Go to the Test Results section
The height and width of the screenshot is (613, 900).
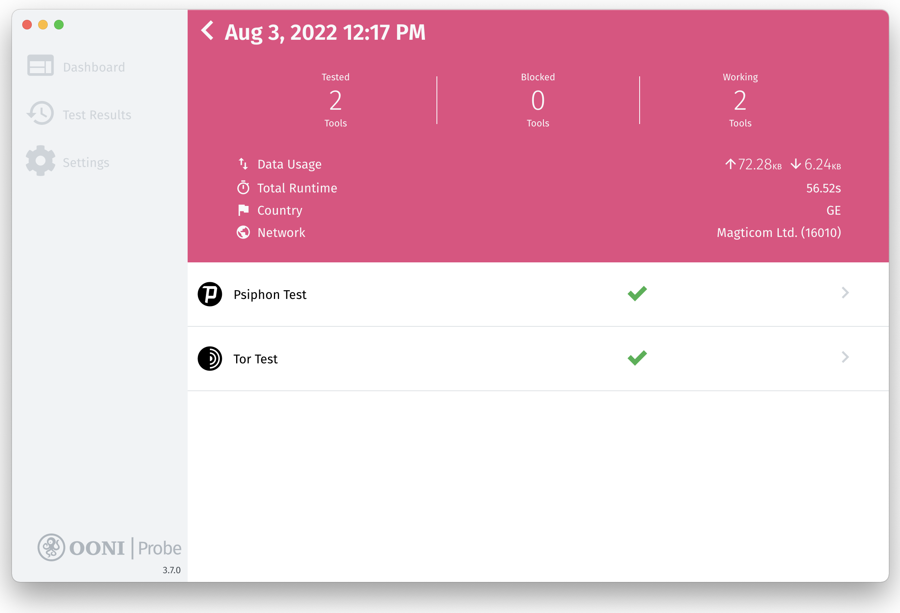[x=97, y=115]
